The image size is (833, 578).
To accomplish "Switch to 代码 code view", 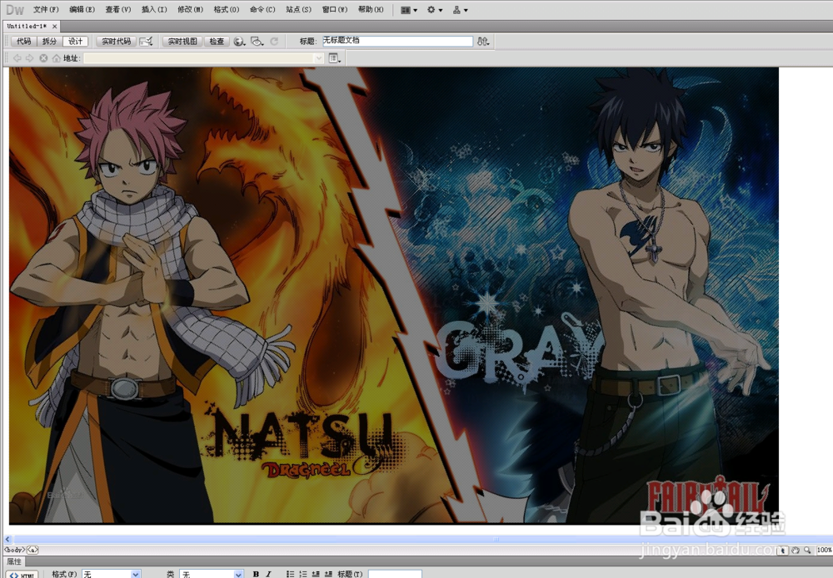I will [24, 42].
